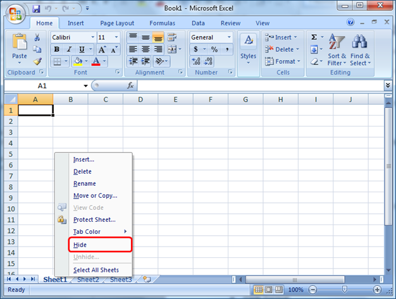The height and width of the screenshot is (299, 396).
Task: Toggle Bold formatting
Action: click(x=57, y=49)
